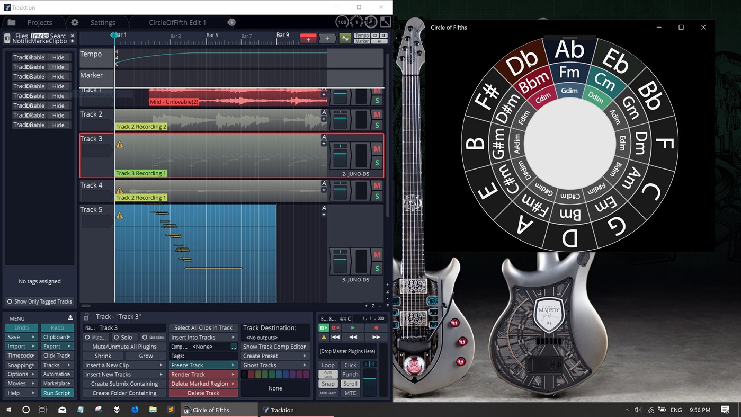Click the green automation arrows icon
The image size is (741, 417).
pyautogui.click(x=345, y=38)
